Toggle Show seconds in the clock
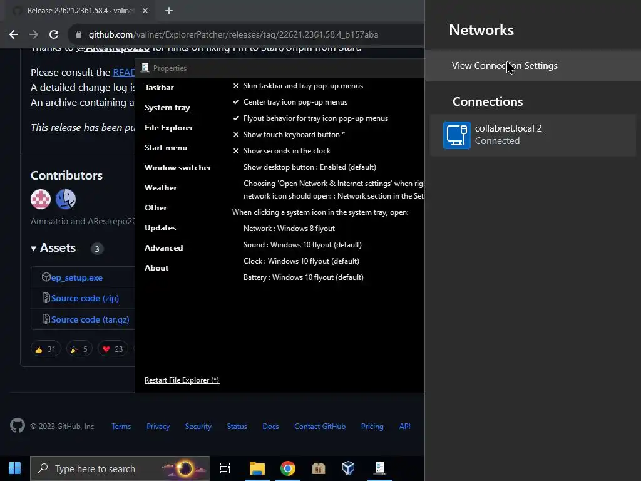This screenshot has width=641, height=481. tap(282, 151)
